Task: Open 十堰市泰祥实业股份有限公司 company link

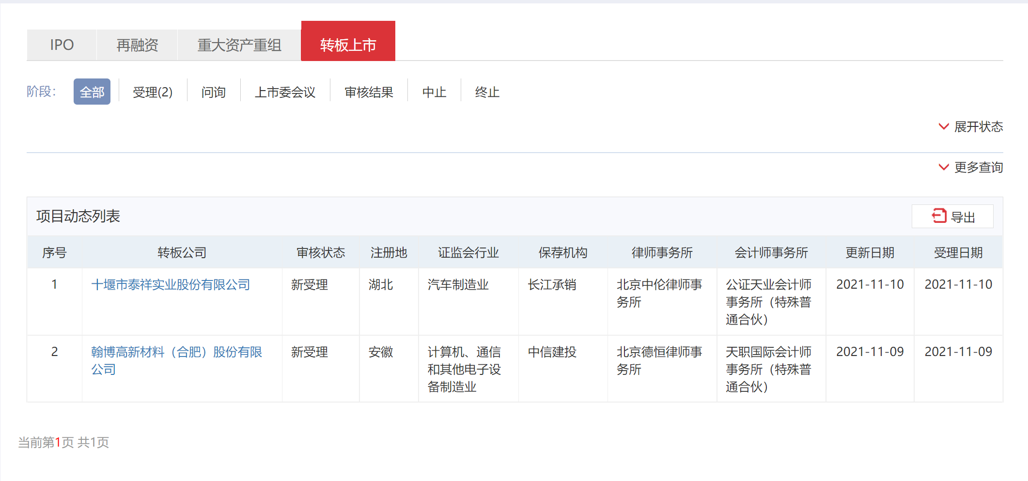Action: [x=171, y=285]
